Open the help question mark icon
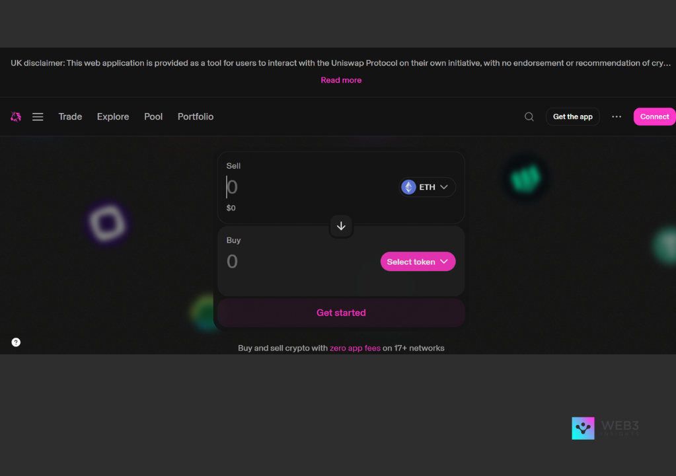Screen dimensions: 676x476 16,342
